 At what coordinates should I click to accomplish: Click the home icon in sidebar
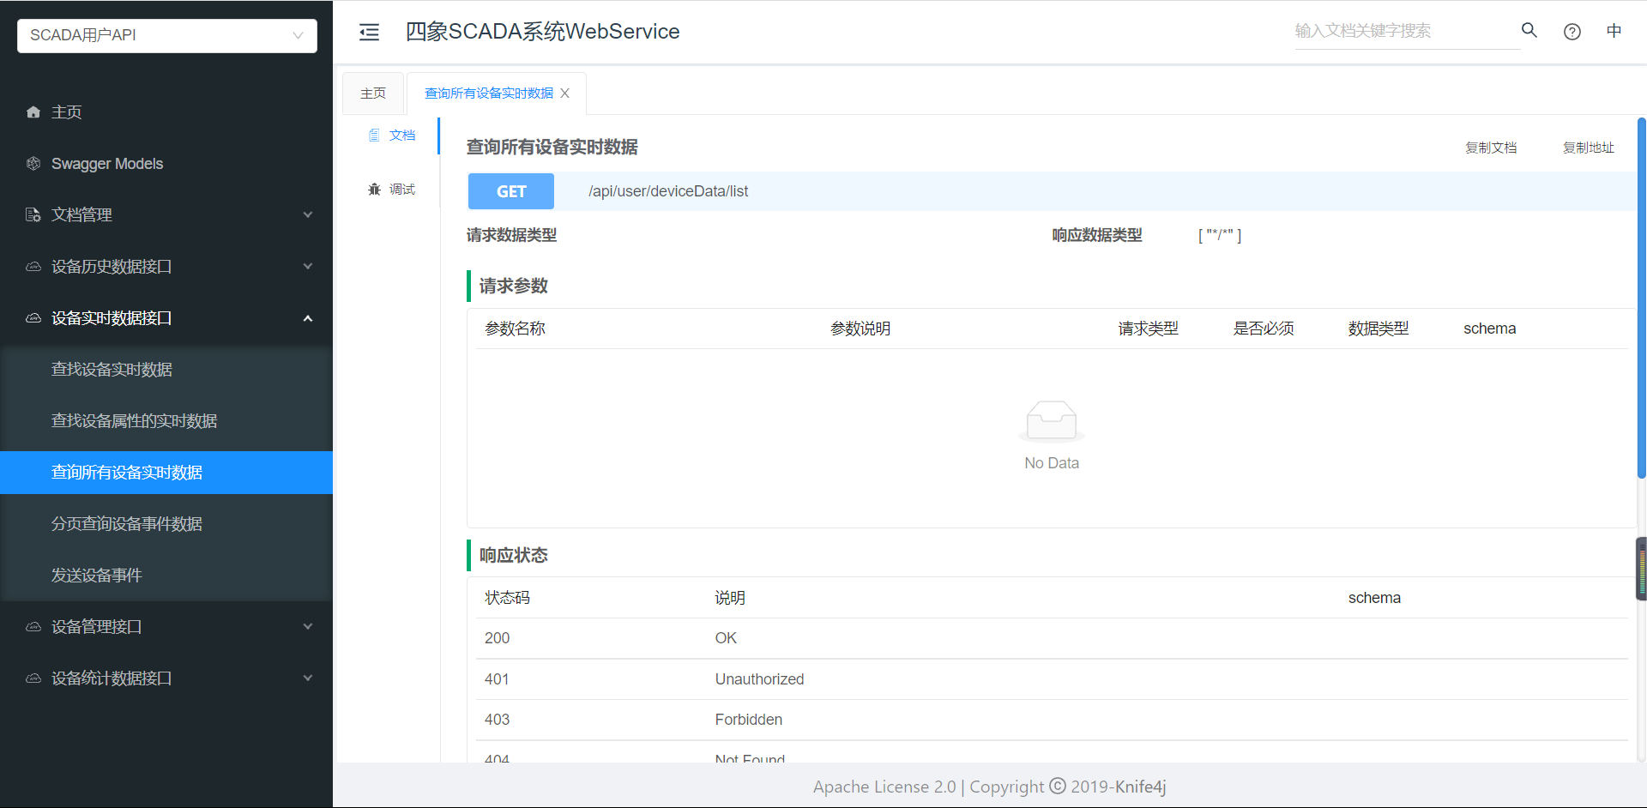[33, 112]
